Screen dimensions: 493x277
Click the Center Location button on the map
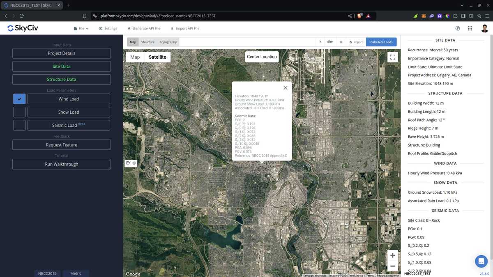(262, 57)
